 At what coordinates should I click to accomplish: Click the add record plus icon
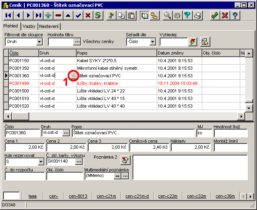tap(48, 16)
